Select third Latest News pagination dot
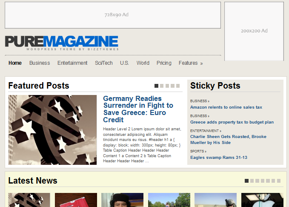 pos(258,181)
